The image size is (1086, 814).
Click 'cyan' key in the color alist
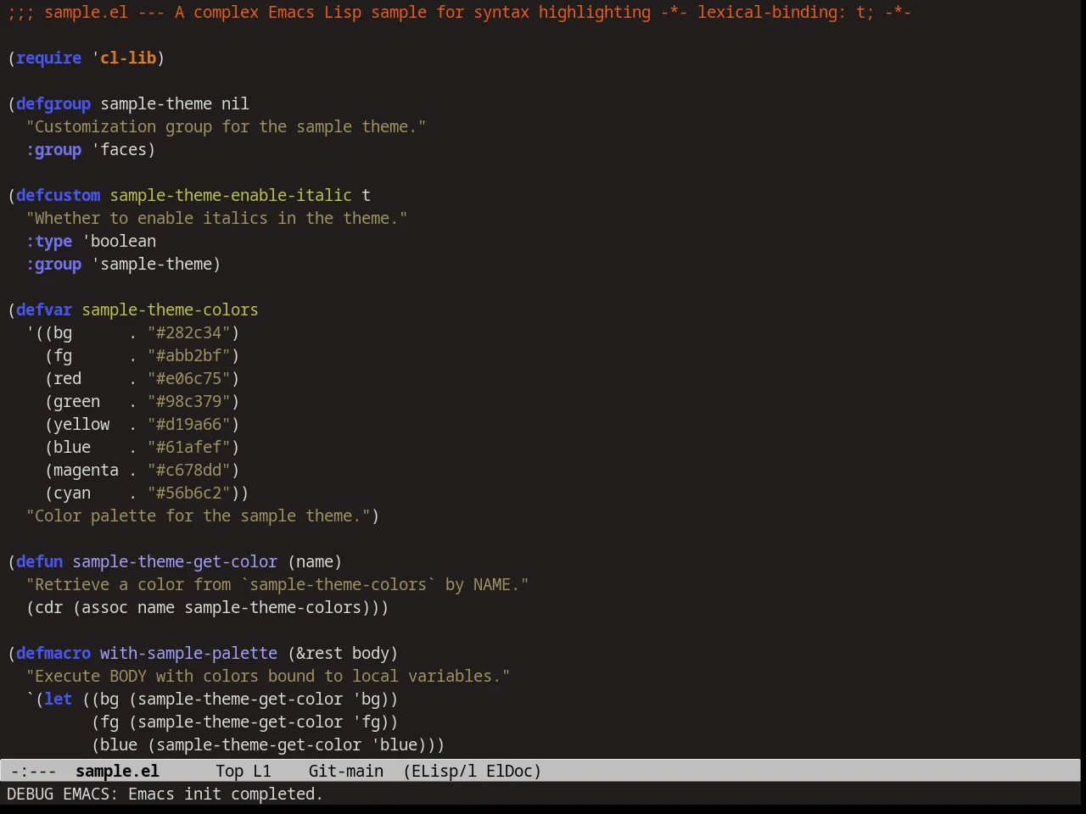tap(72, 493)
